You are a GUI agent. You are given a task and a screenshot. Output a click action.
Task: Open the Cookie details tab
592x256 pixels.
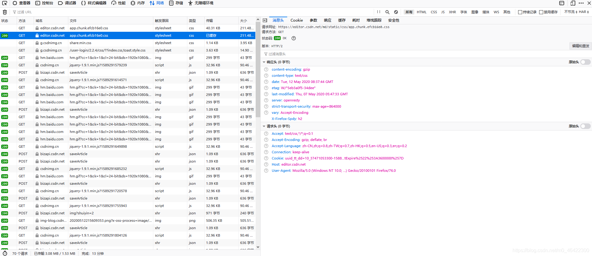(296, 20)
